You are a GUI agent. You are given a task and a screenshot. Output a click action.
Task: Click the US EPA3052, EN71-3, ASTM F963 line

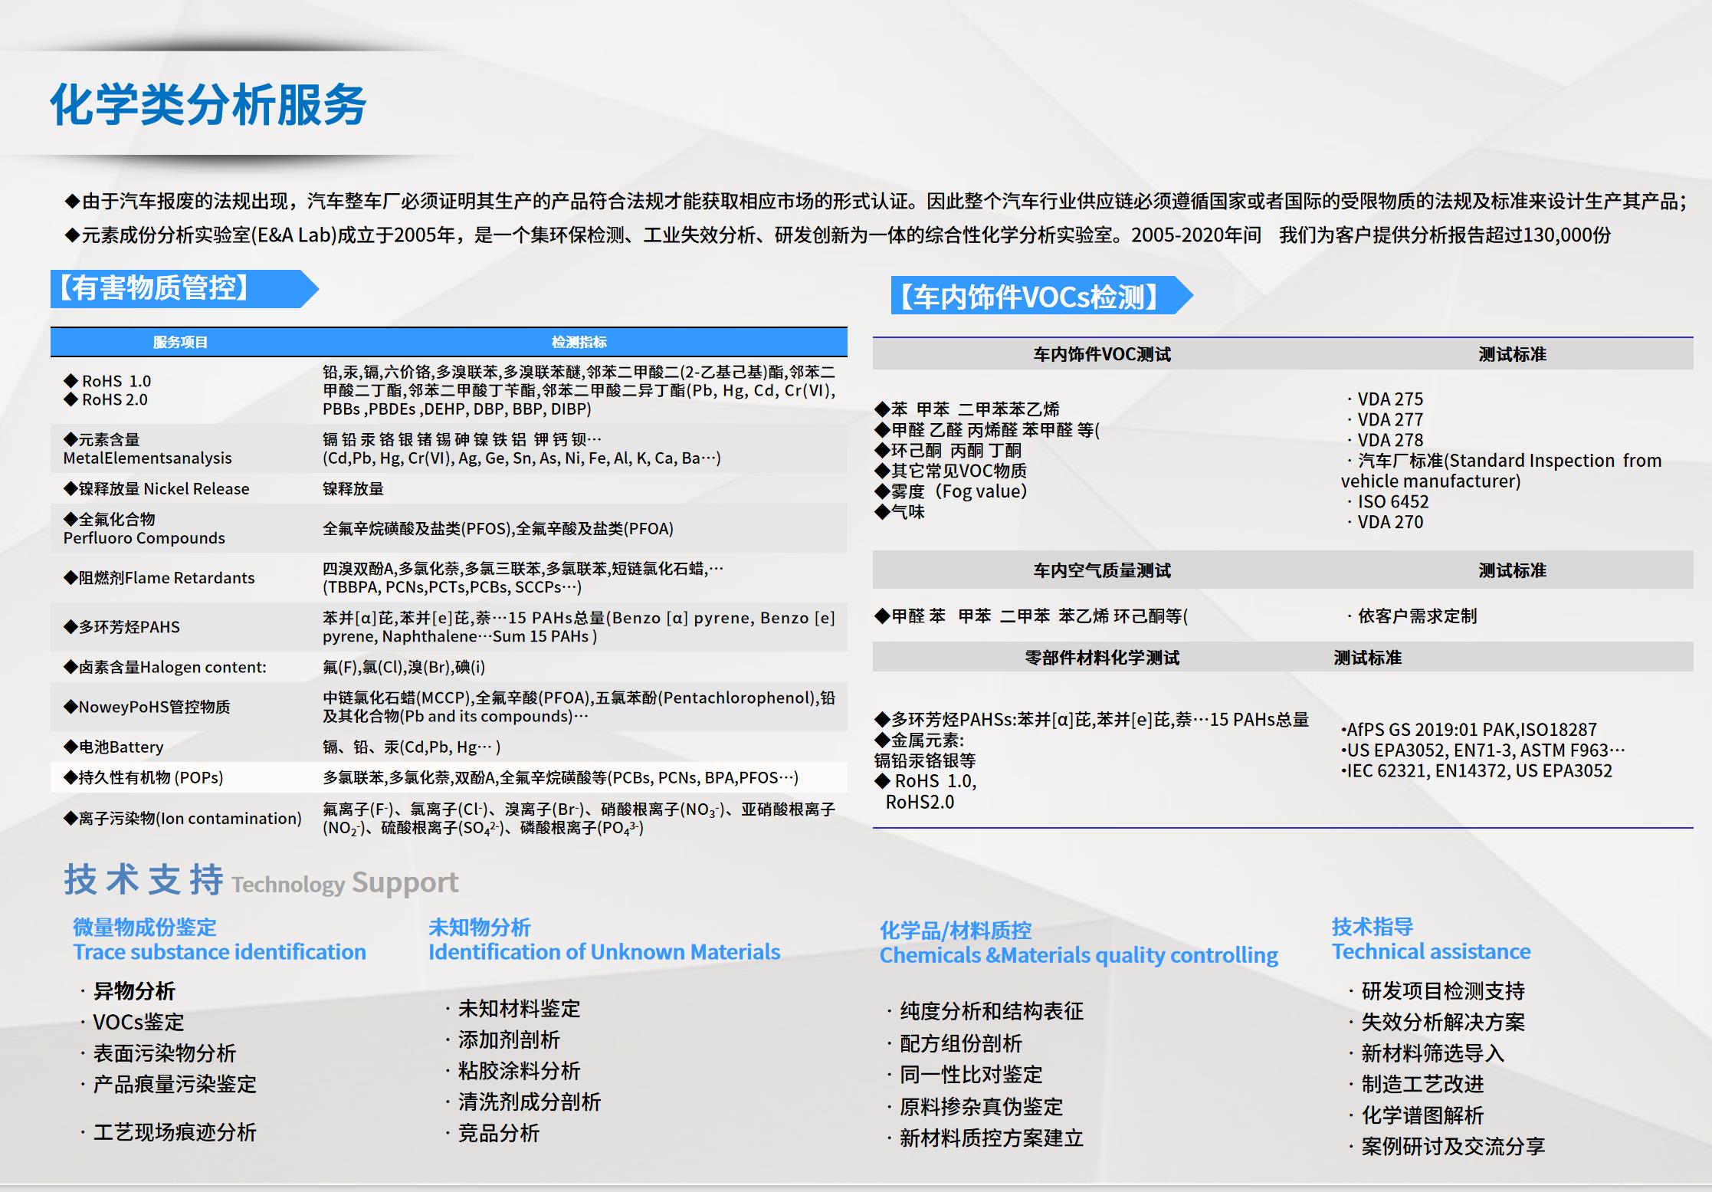(x=1483, y=750)
